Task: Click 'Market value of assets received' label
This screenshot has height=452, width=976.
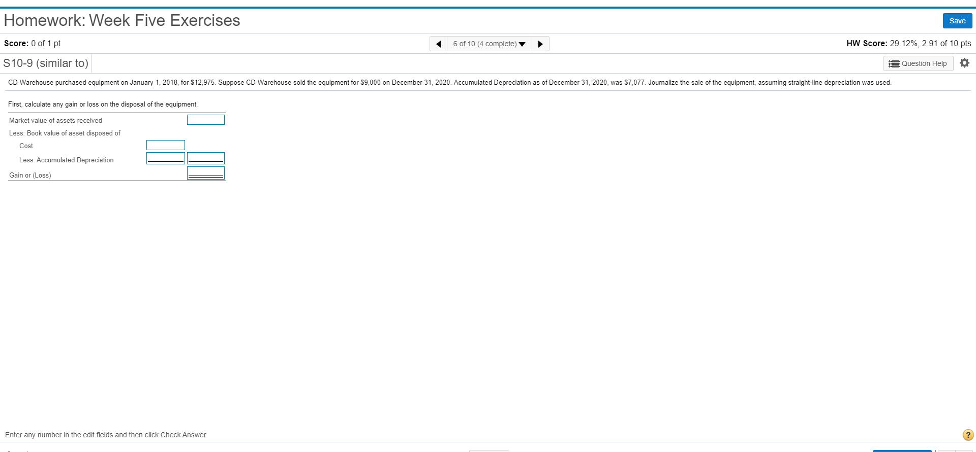Action: coord(55,120)
